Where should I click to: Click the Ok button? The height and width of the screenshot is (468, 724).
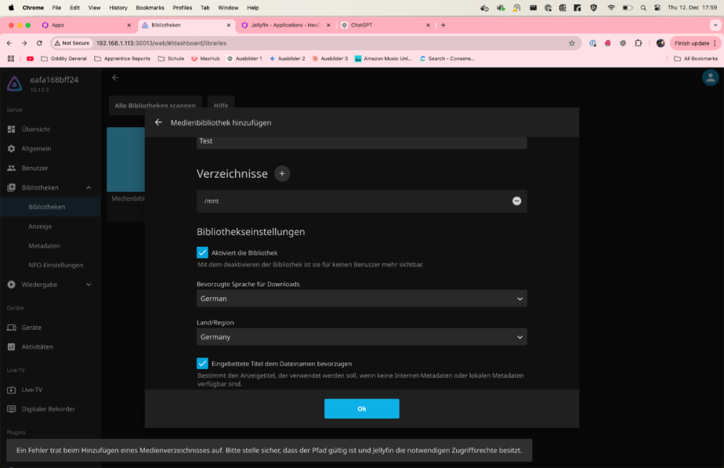coord(361,409)
